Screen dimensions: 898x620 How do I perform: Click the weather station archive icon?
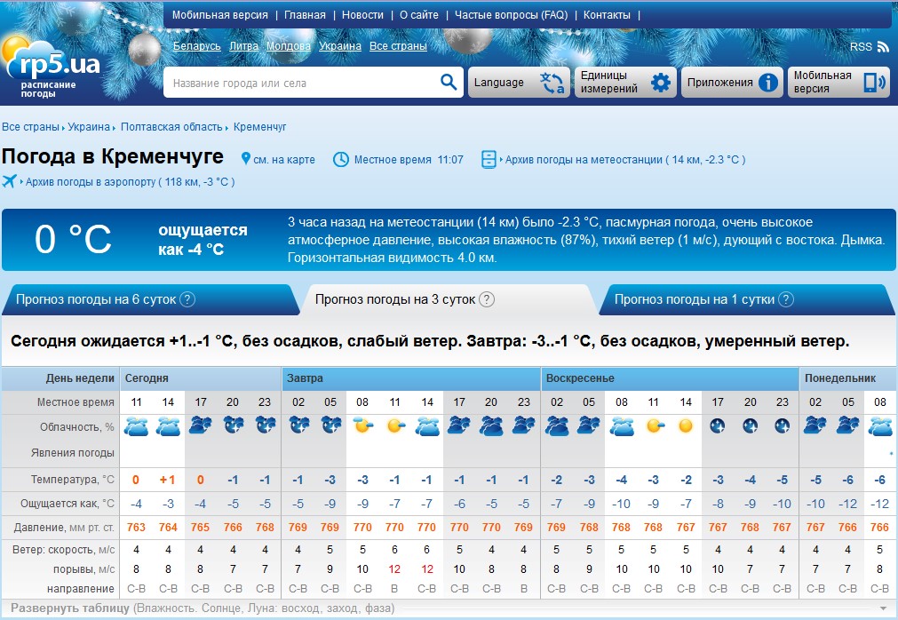pos(489,160)
